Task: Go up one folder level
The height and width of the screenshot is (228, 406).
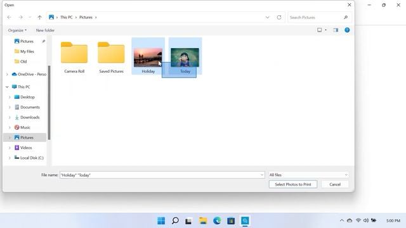Action: click(39, 17)
